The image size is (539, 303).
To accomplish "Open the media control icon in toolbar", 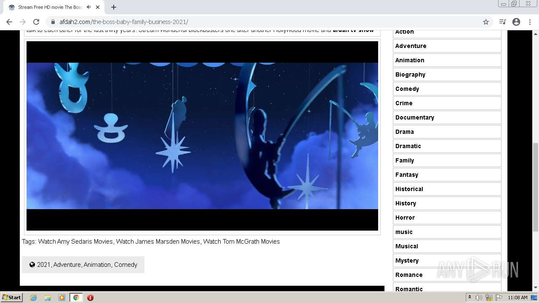I will (x=502, y=22).
